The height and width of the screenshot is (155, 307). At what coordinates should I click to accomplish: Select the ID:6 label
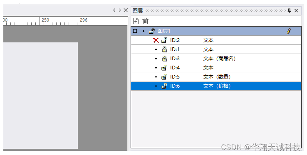click(x=175, y=86)
